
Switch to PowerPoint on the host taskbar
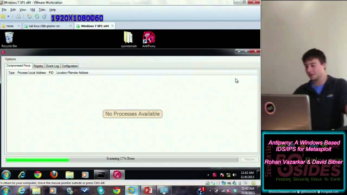pyautogui.click(x=148, y=191)
